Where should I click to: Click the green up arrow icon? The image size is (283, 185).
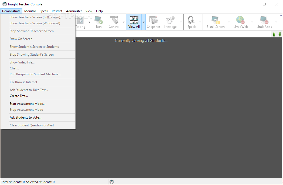click(274, 34)
